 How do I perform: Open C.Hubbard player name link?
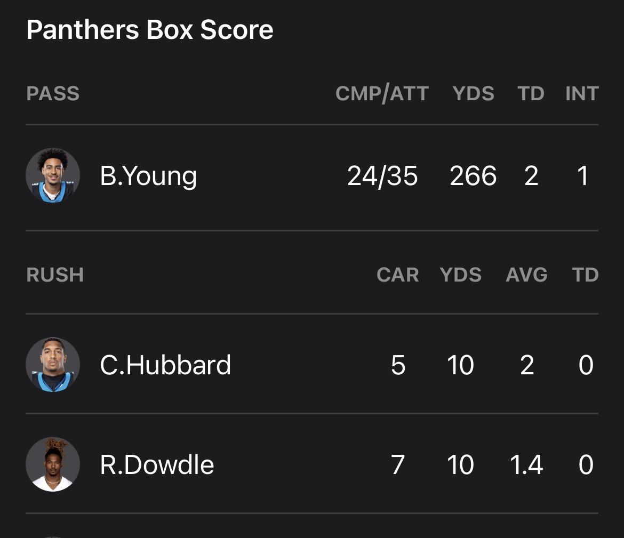pos(165,365)
